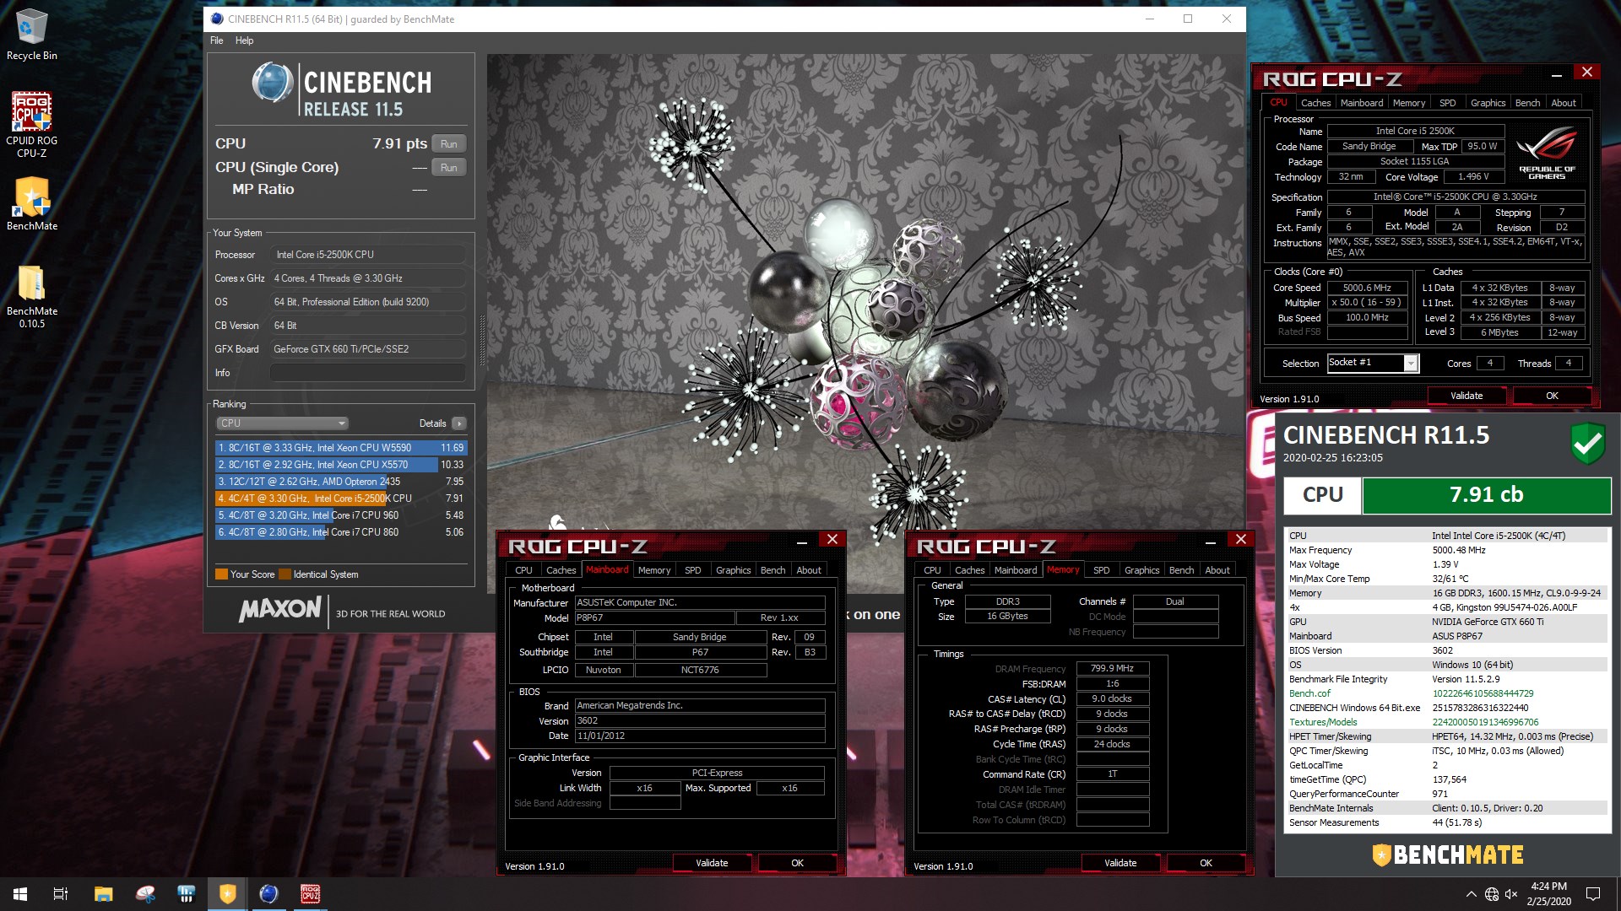Open Bench tab in top CPU-Z window

tap(1527, 103)
